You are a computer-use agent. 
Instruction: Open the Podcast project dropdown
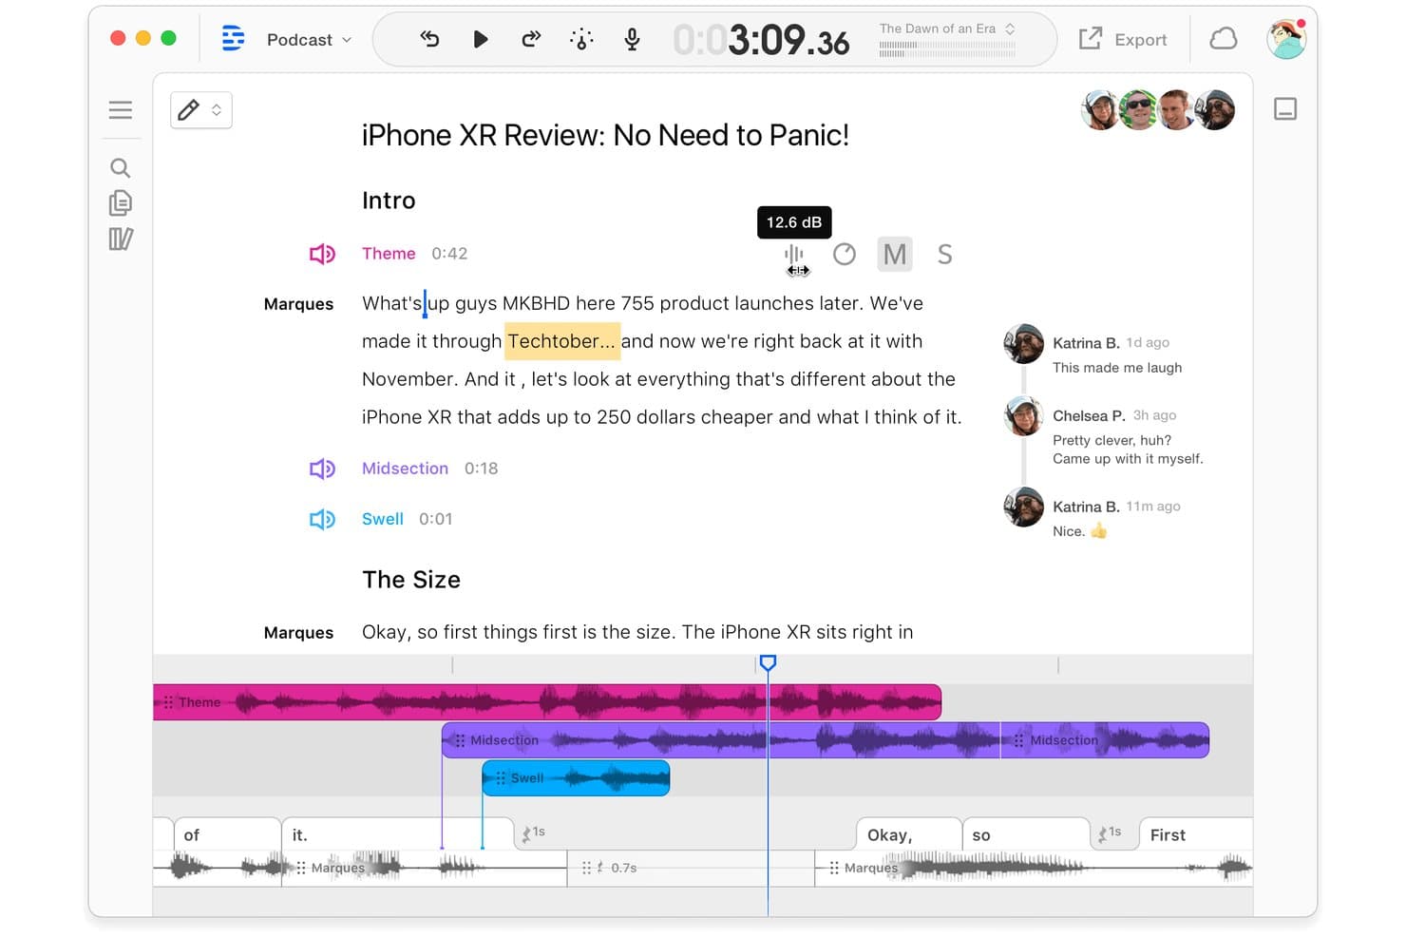[309, 40]
